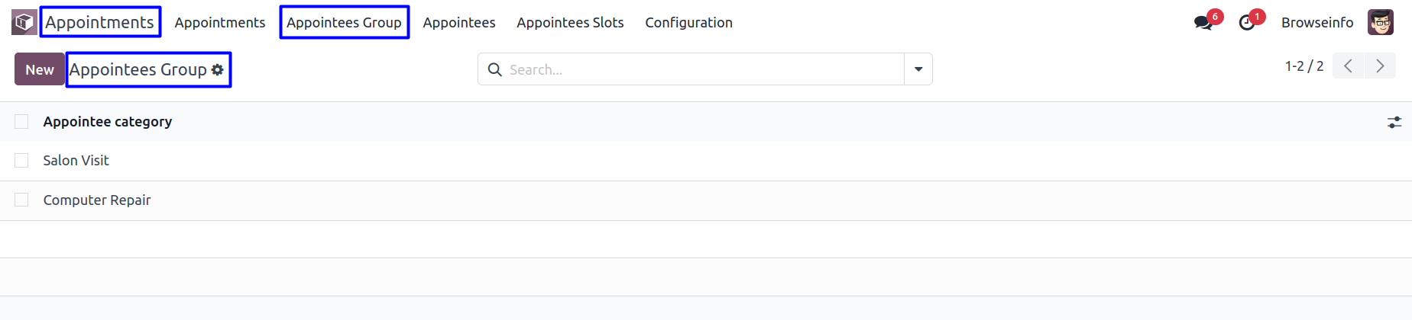This screenshot has width=1412, height=320.
Task: Open the Configuration menu
Action: point(688,23)
